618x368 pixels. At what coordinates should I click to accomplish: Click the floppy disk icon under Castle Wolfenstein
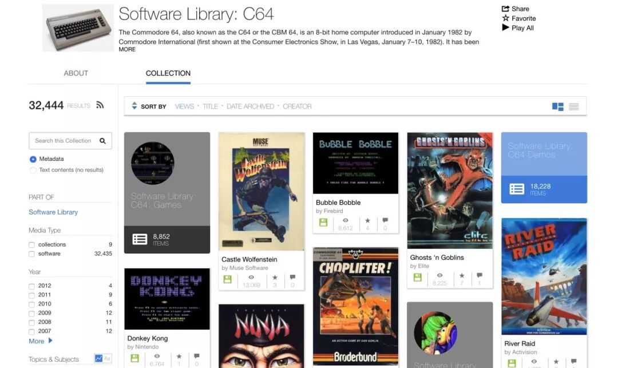(x=227, y=279)
